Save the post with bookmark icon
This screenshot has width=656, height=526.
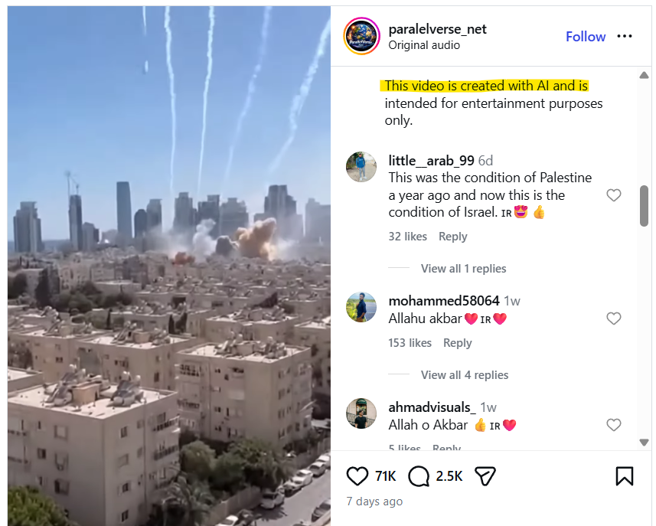(624, 476)
